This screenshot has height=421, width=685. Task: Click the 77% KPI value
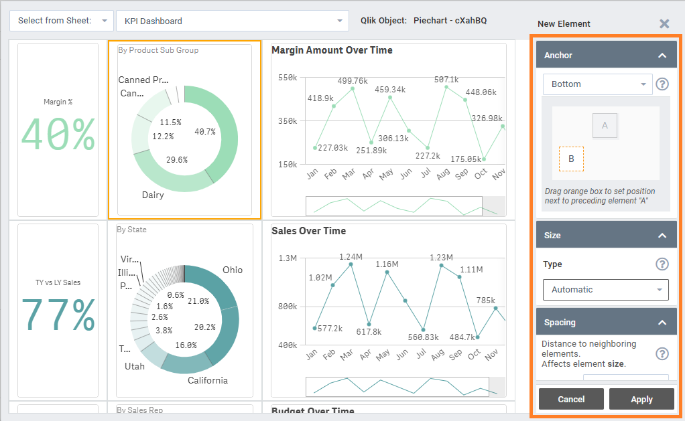click(58, 315)
